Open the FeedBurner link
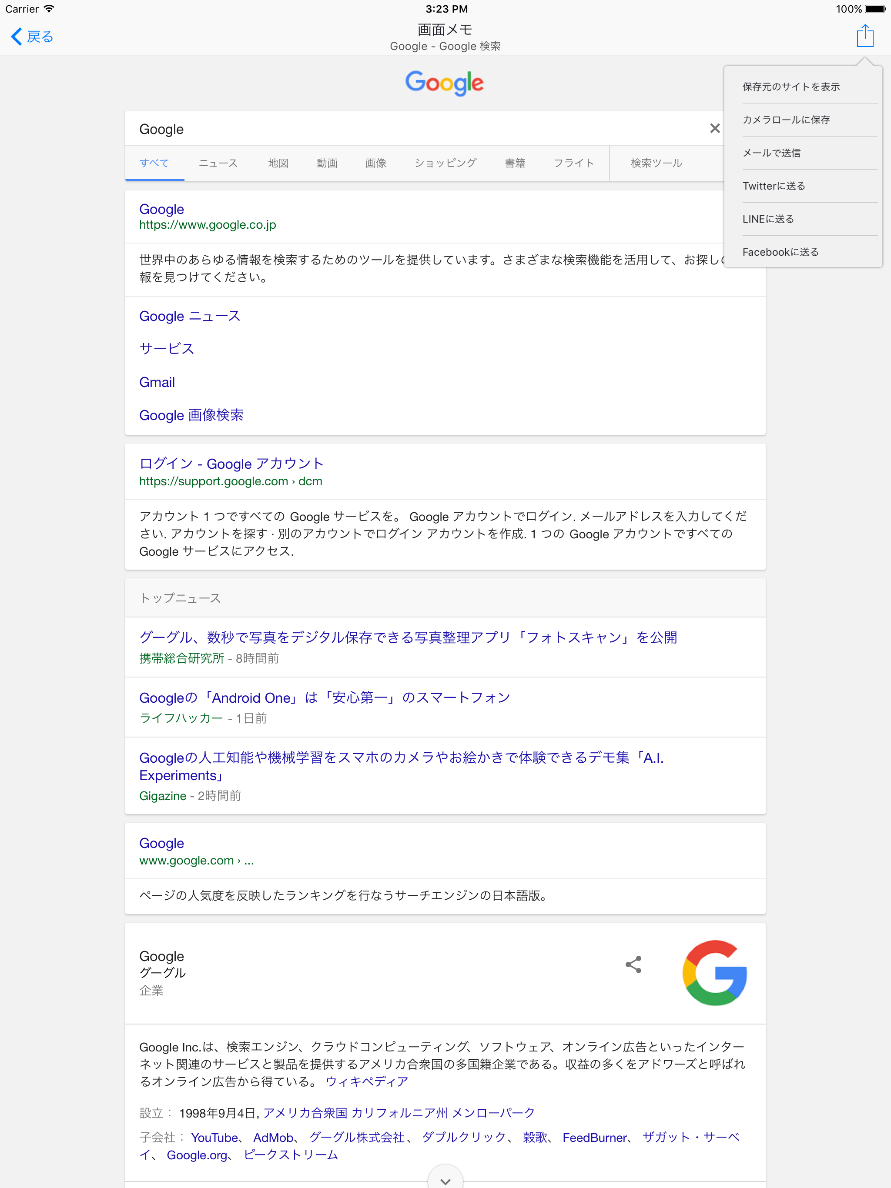 click(x=594, y=1137)
